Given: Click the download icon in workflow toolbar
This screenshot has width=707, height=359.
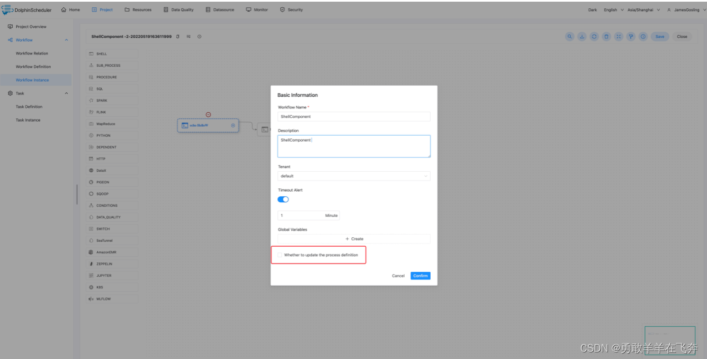Looking at the screenshot, I should [582, 37].
